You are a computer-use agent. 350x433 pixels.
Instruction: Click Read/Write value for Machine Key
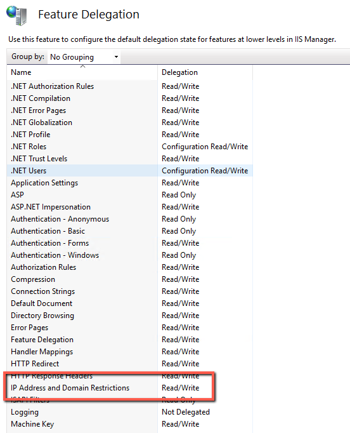(180, 424)
